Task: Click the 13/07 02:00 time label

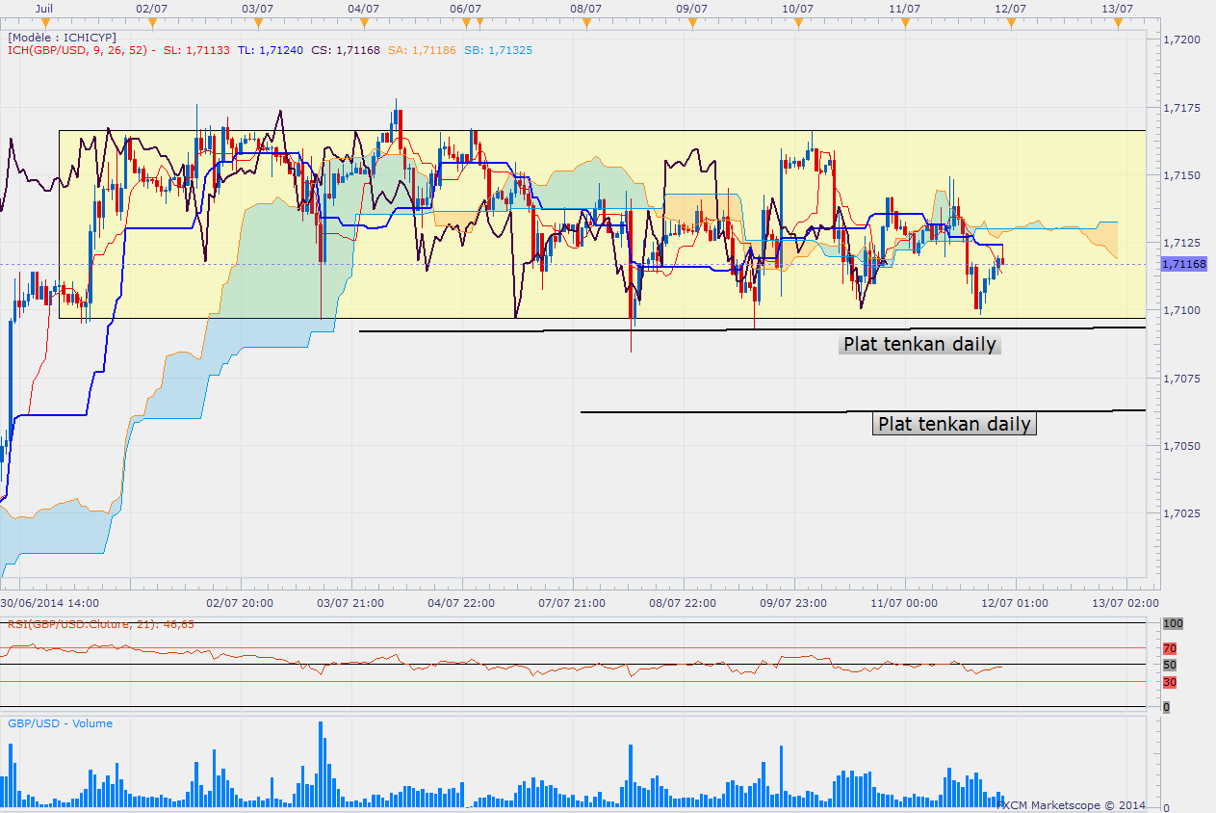Action: point(1125,603)
